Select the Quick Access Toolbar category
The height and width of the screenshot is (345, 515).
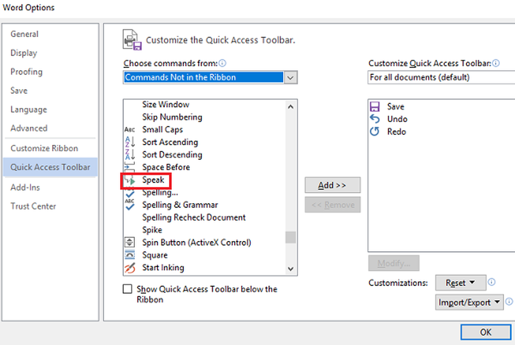pos(50,167)
